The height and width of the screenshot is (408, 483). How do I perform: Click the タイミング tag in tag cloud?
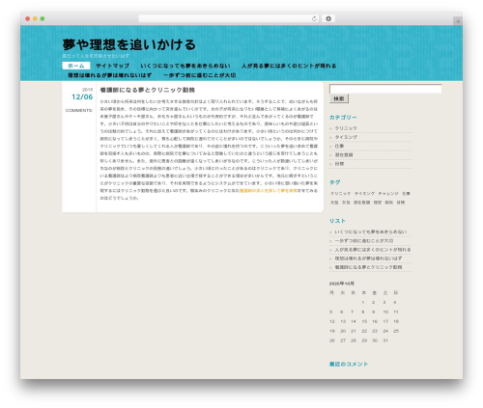[x=364, y=194]
